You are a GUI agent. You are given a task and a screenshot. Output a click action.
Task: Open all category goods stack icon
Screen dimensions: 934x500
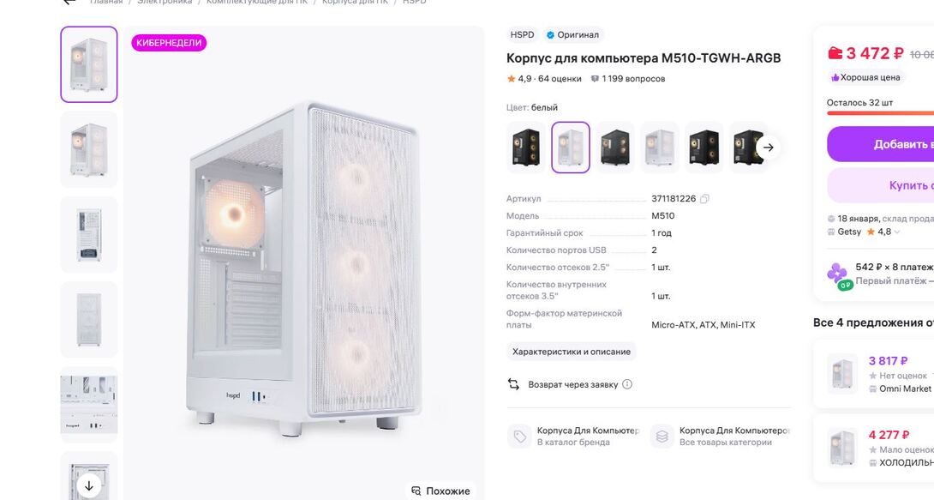pos(662,437)
